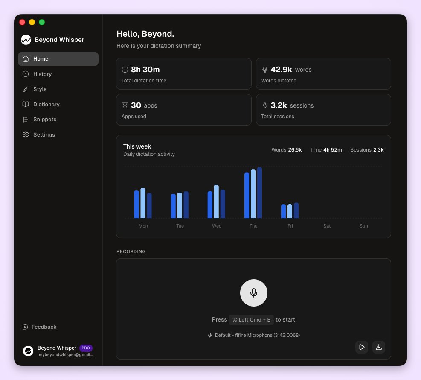Click the weekly Words 26.6k stat

pyautogui.click(x=287, y=150)
